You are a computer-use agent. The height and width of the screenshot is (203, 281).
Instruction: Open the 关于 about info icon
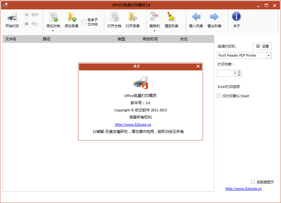[x=236, y=16]
